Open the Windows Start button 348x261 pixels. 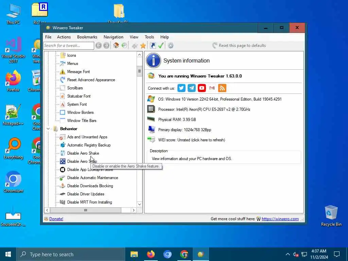(x=8, y=254)
